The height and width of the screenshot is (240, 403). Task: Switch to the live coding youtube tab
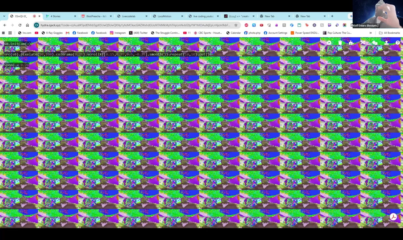click(x=203, y=16)
